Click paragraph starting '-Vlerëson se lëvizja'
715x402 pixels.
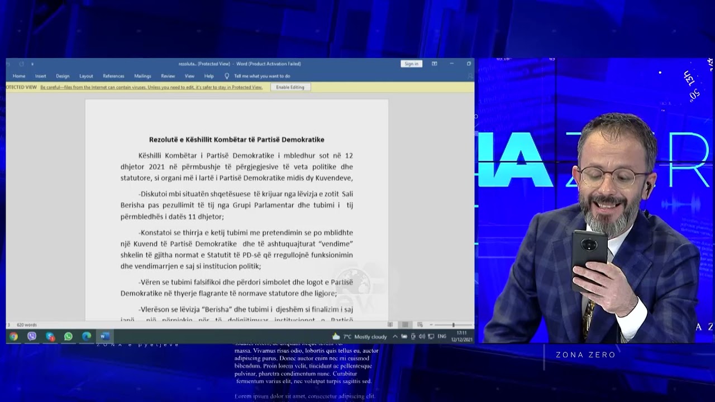point(237,314)
